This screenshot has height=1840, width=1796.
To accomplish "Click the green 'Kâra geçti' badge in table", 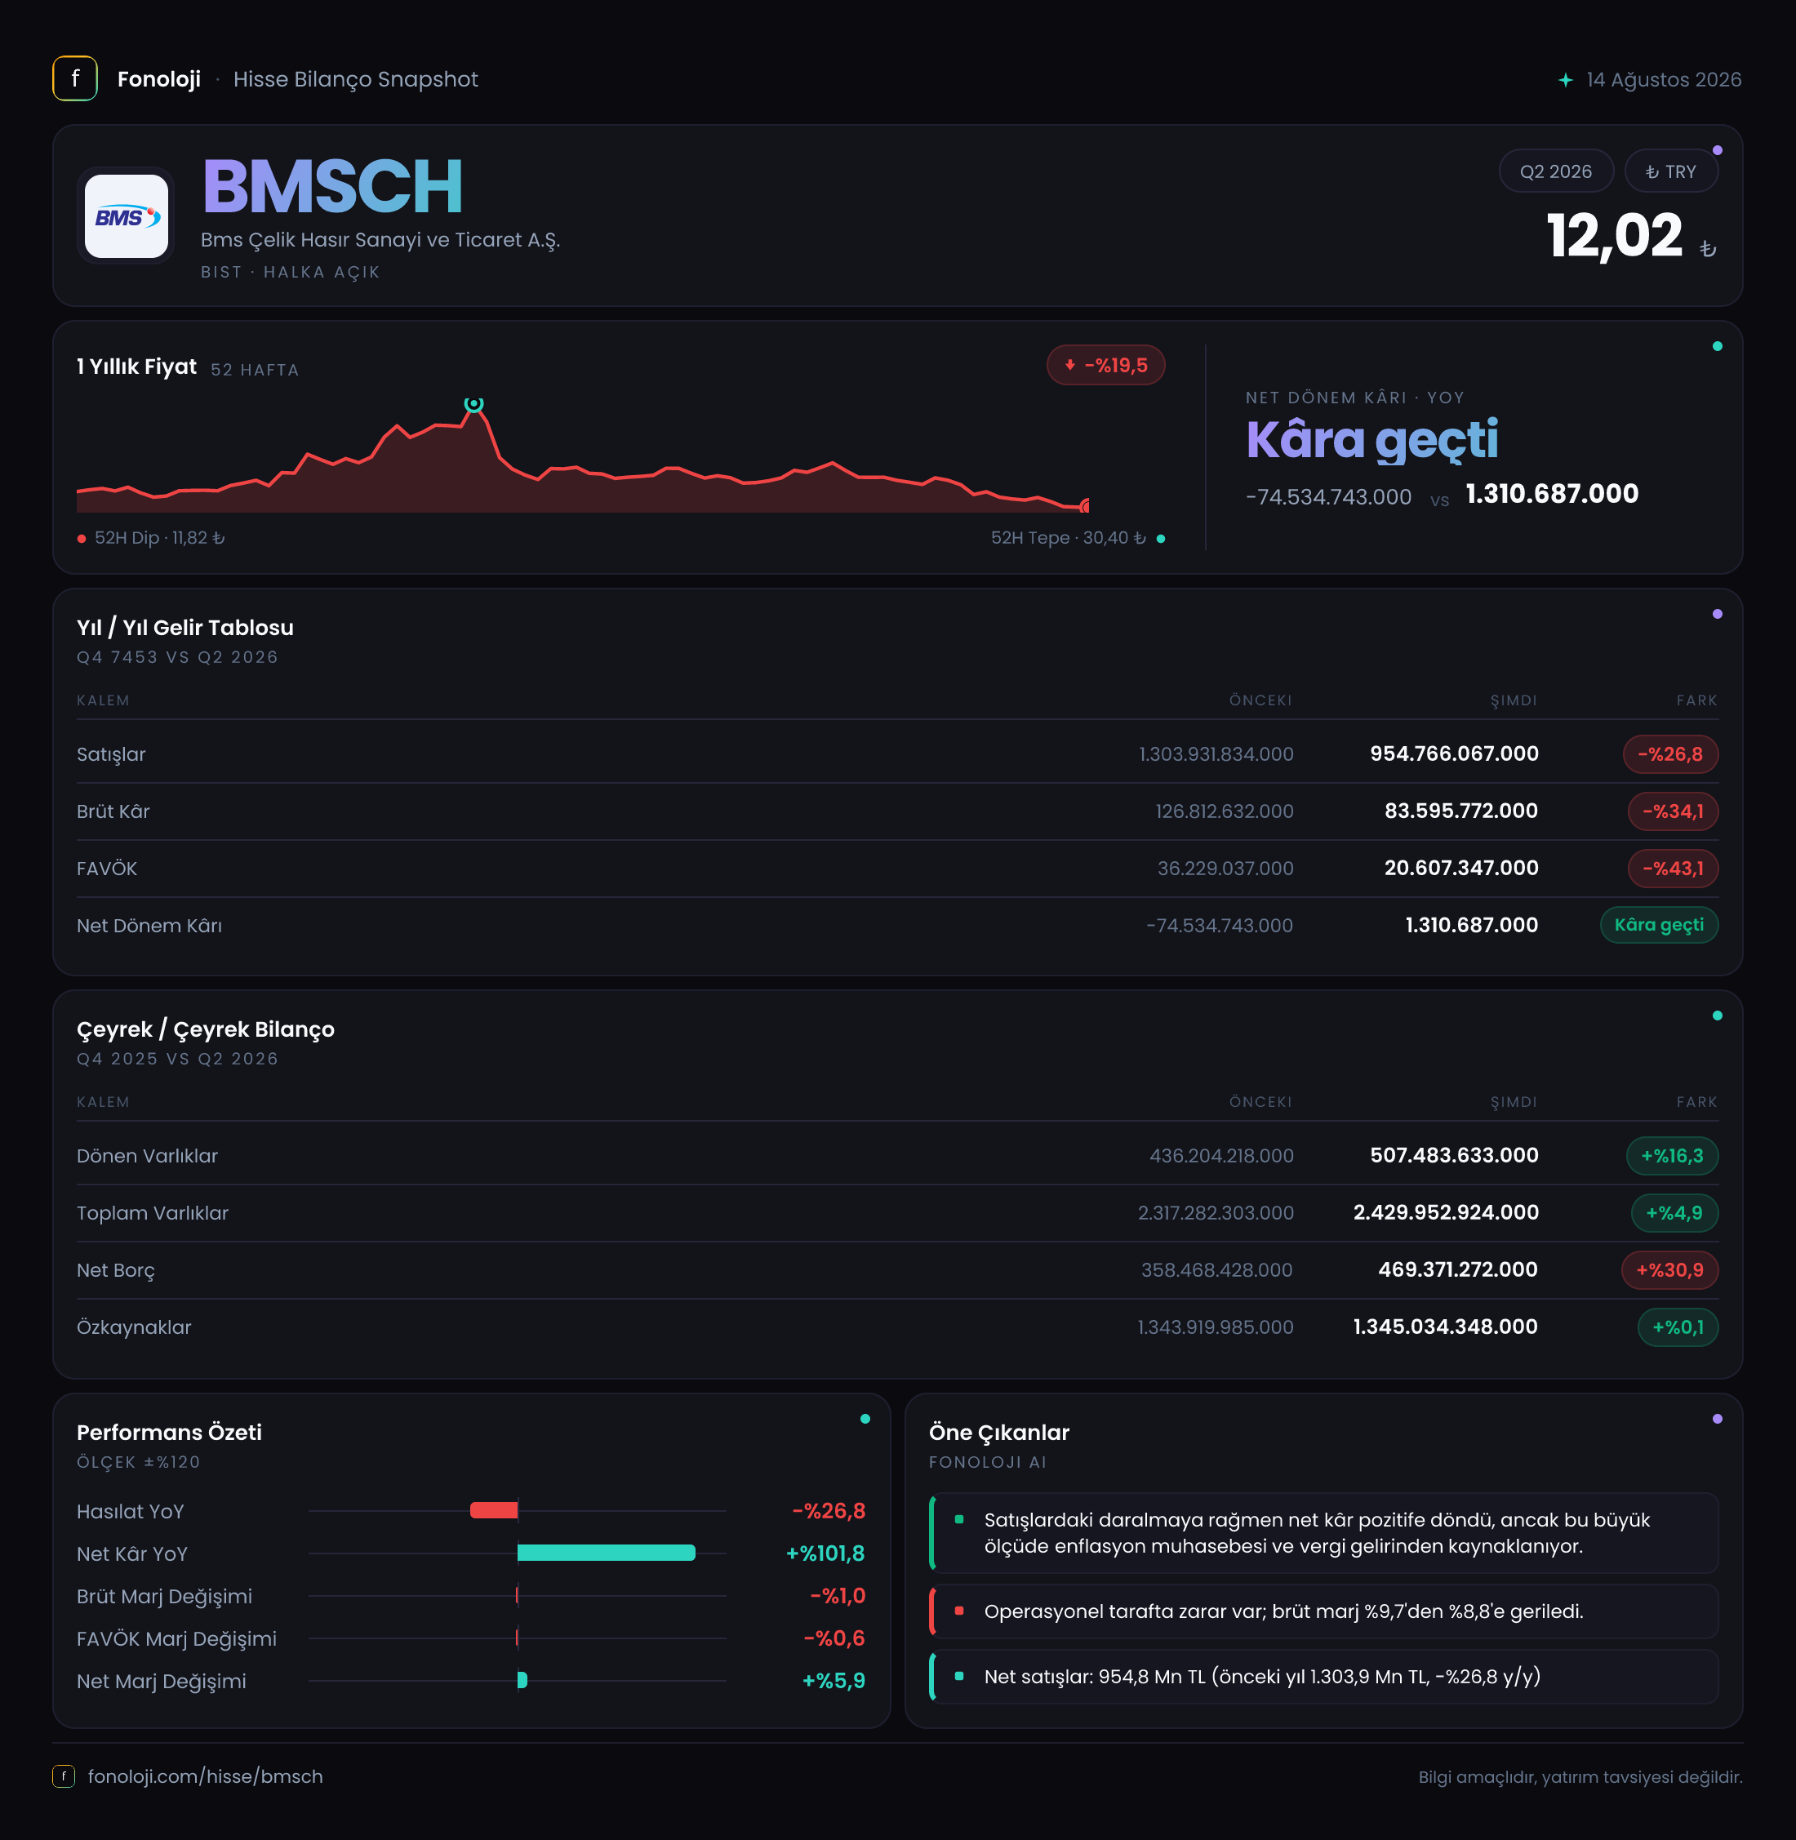I will (1658, 925).
